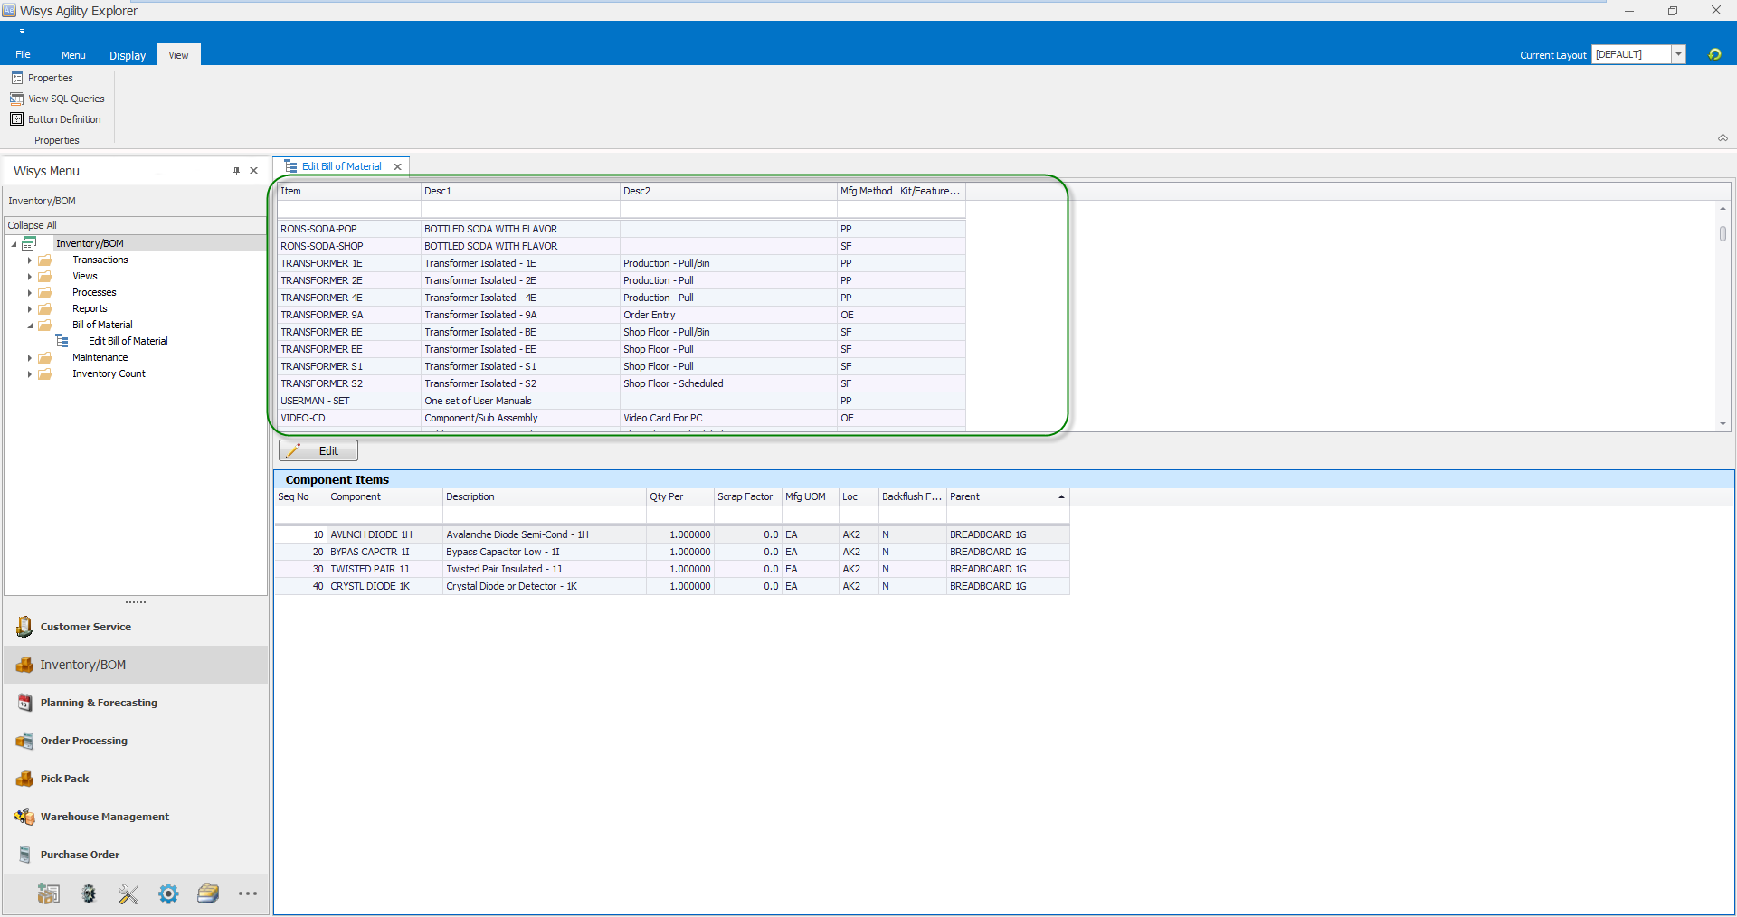The image size is (1737, 917).
Task: Click the item grid scroll down arrow
Action: (1723, 424)
